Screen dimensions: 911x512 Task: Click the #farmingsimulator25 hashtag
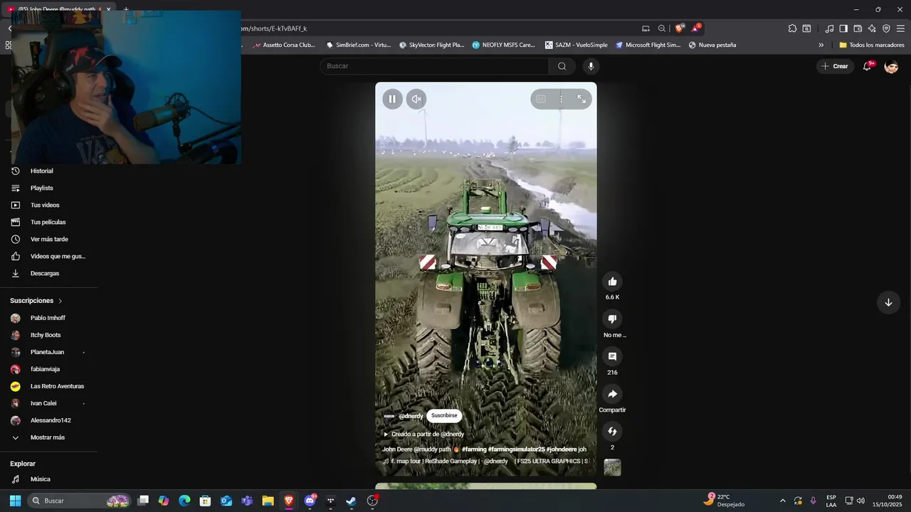[516, 449]
